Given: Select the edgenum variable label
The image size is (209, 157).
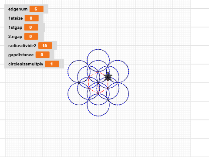Looking at the screenshot, I should click(x=18, y=9).
